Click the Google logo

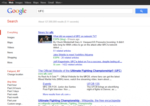tap(17, 11)
